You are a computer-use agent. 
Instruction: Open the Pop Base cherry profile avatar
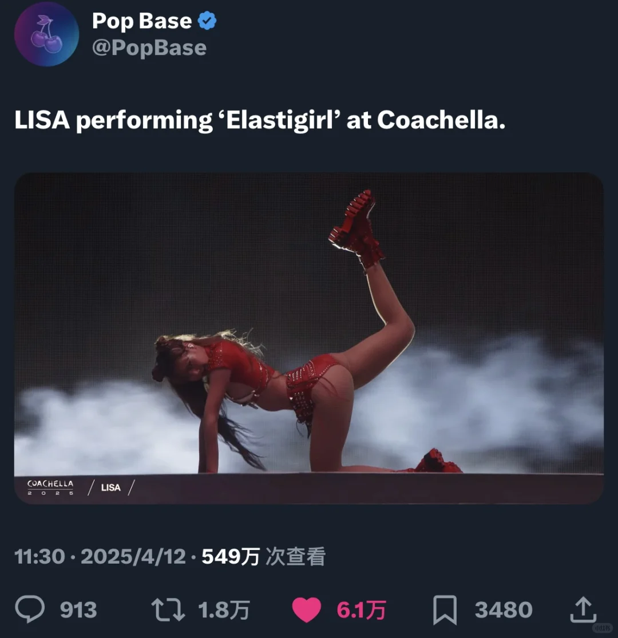pyautogui.click(x=46, y=34)
